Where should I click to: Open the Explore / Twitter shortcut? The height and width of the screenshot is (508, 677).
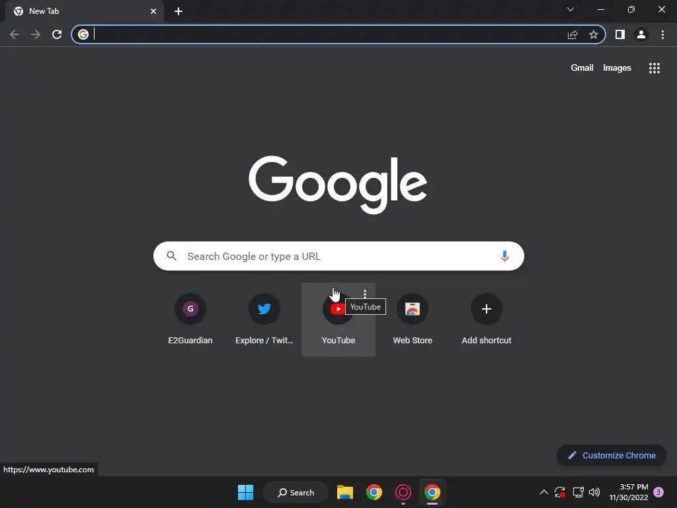(264, 319)
